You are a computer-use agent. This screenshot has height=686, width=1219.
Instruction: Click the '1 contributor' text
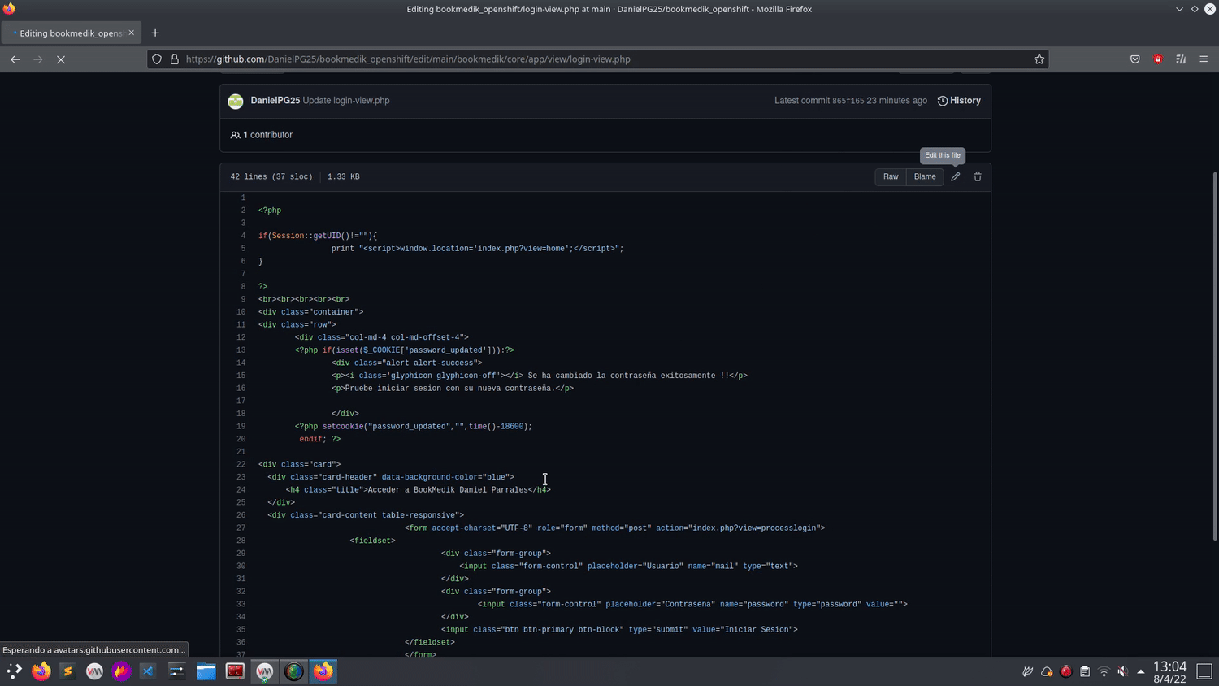(x=267, y=135)
